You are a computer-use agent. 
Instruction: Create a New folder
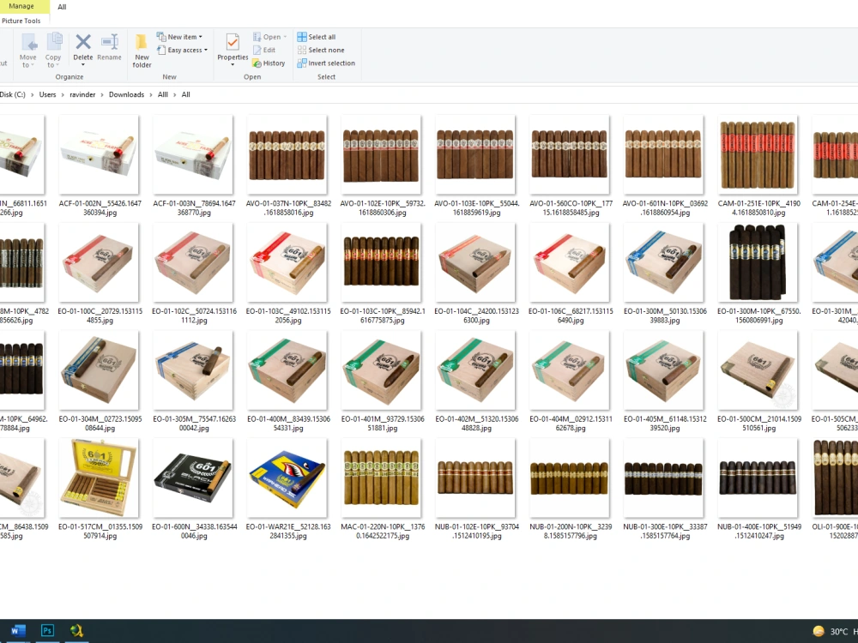(142, 51)
